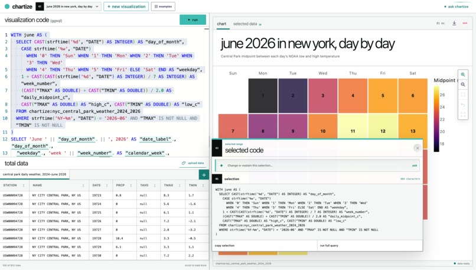Click the fit-to-view icon in chart tools
Screen dimensions: 476x270
pyautogui.click(x=463, y=95)
